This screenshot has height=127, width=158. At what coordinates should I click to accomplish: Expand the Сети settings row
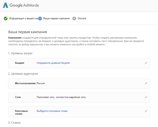(79, 97)
